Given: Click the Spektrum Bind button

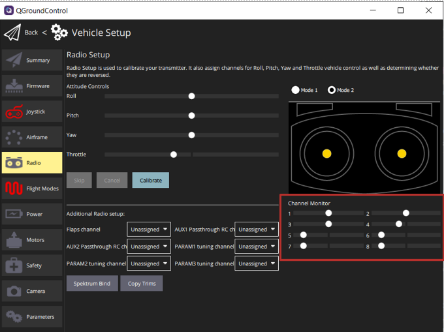Looking at the screenshot, I should pos(92,284).
